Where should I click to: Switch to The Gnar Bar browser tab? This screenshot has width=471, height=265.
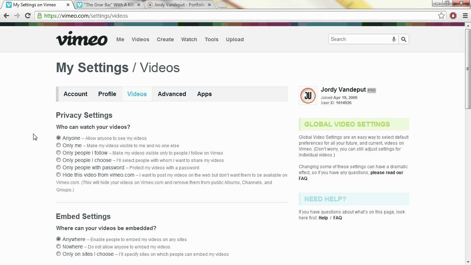[x=109, y=5]
